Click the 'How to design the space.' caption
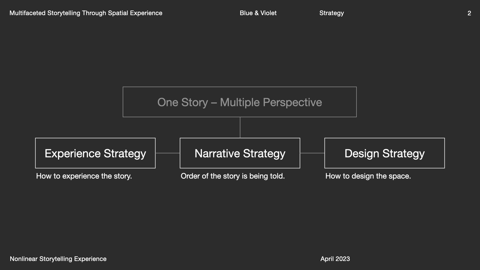 368,176
